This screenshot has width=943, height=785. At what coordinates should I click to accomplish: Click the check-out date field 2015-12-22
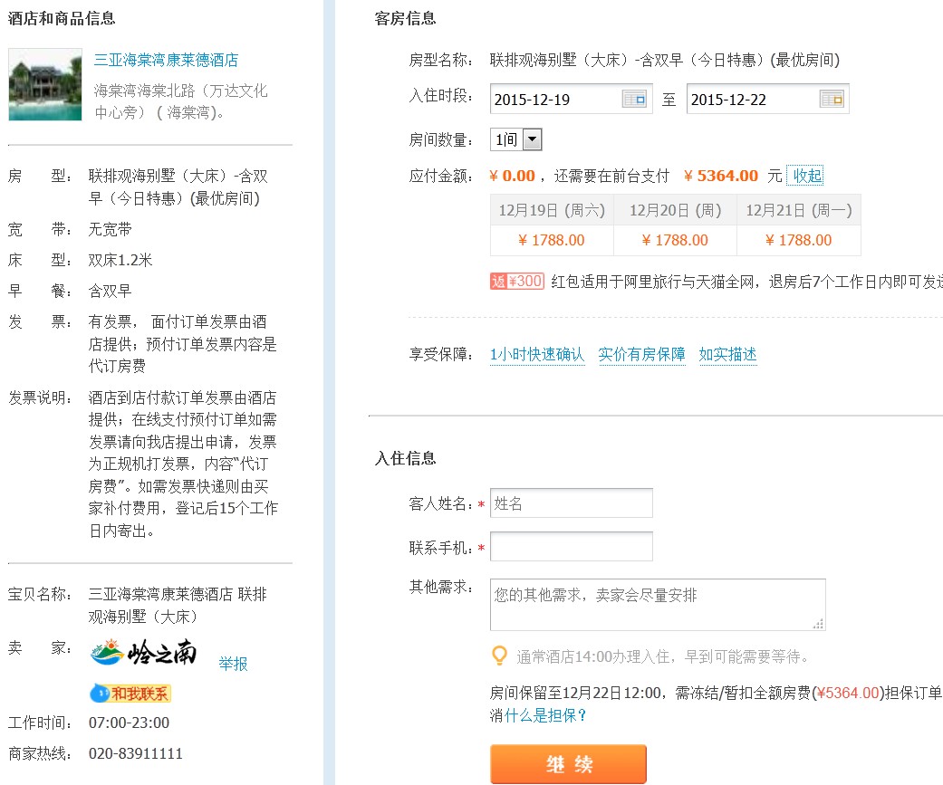click(752, 100)
